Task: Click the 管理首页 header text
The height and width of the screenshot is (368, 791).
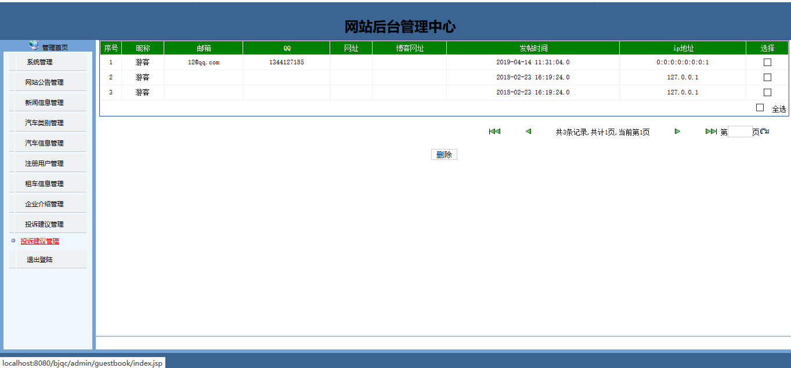Action: (55, 48)
